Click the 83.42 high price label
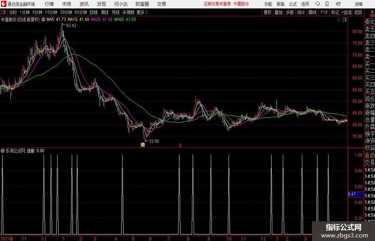Viewport: 375px width, 241px height. (71, 26)
